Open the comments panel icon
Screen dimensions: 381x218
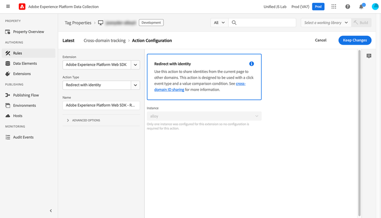(369, 56)
